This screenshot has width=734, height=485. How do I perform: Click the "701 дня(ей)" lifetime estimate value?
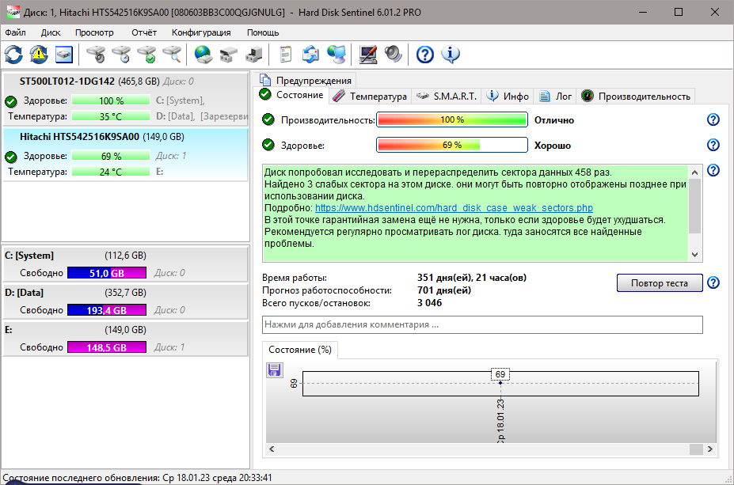click(444, 290)
